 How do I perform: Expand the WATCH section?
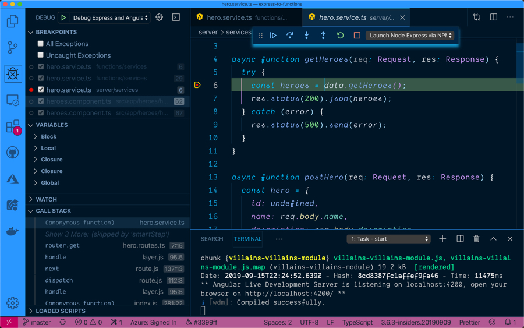tap(46, 199)
